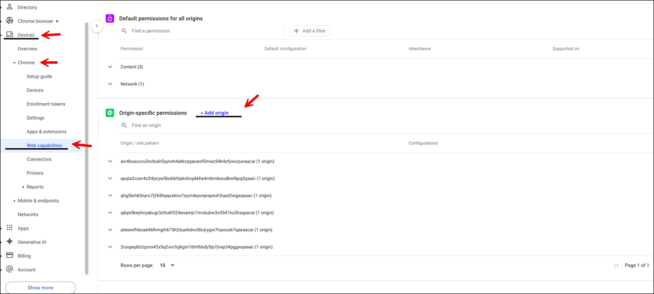654x294 pixels.
Task: Select Web capabilities in the sidebar
Action: pyautogui.click(x=44, y=145)
